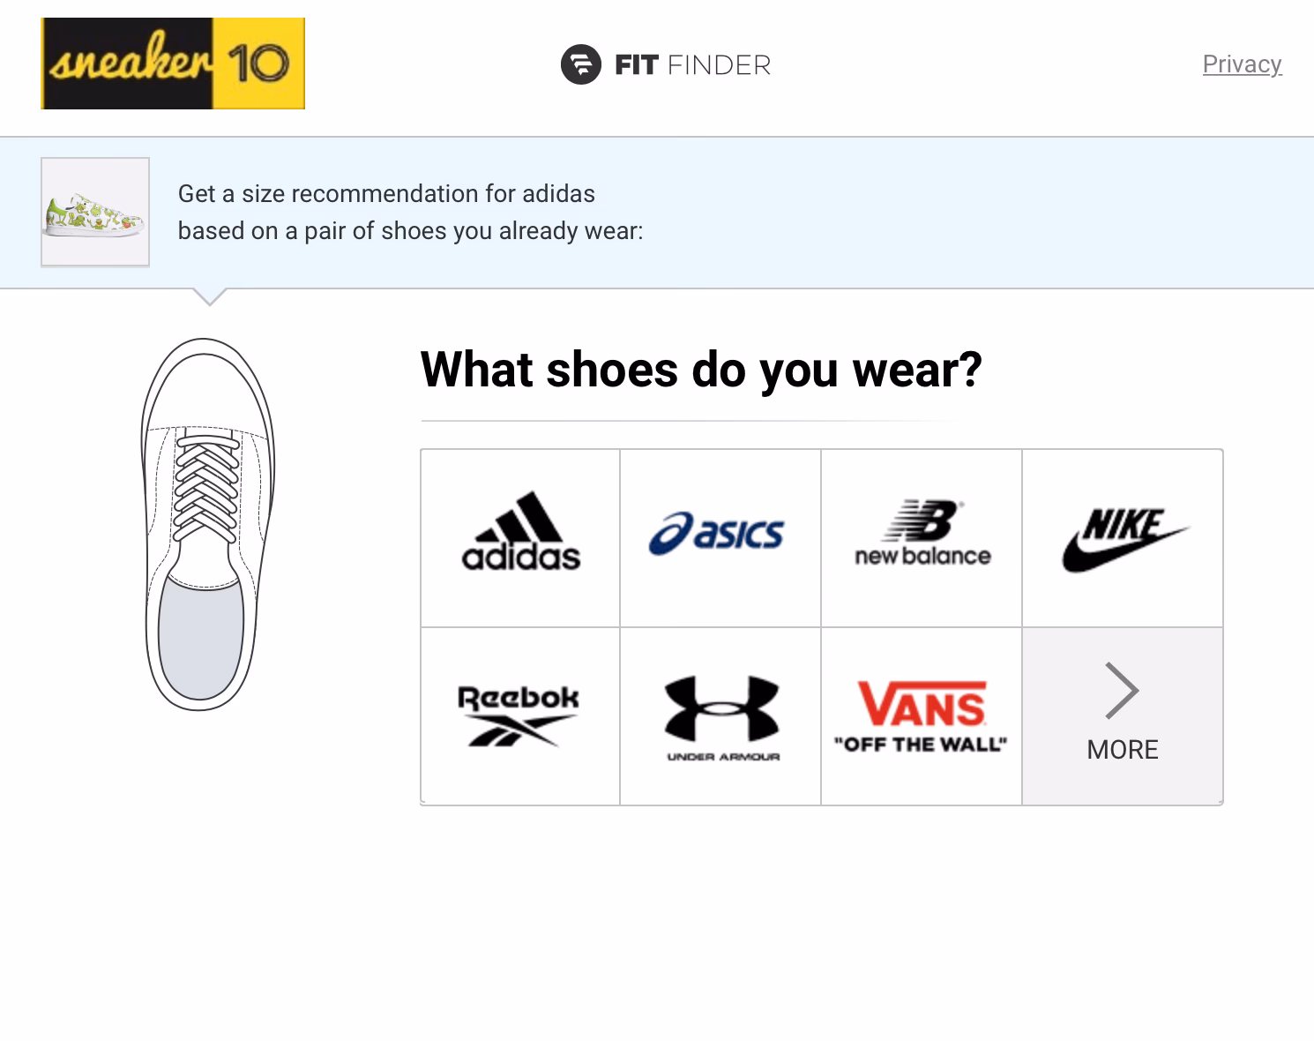Click the Fit Finder circular logo icon
Image resolution: width=1314 pixels, height=1041 pixels.
581,64
